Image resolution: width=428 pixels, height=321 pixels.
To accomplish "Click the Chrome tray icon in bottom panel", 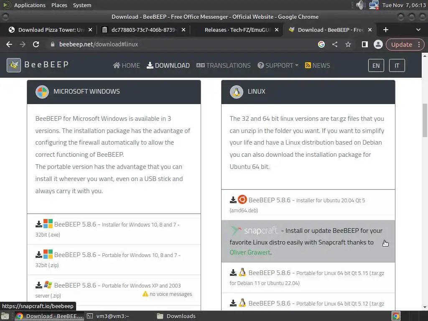I will (396, 316).
